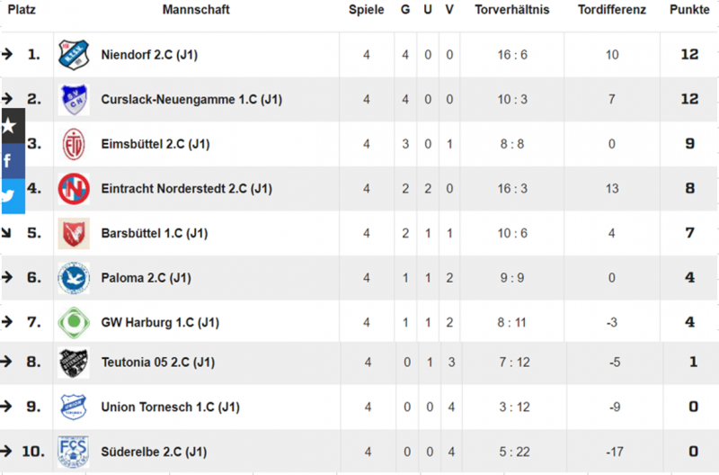This screenshot has height=475, width=719.
Task: Open team page Niendorf 2.C (J1)
Action: [149, 55]
